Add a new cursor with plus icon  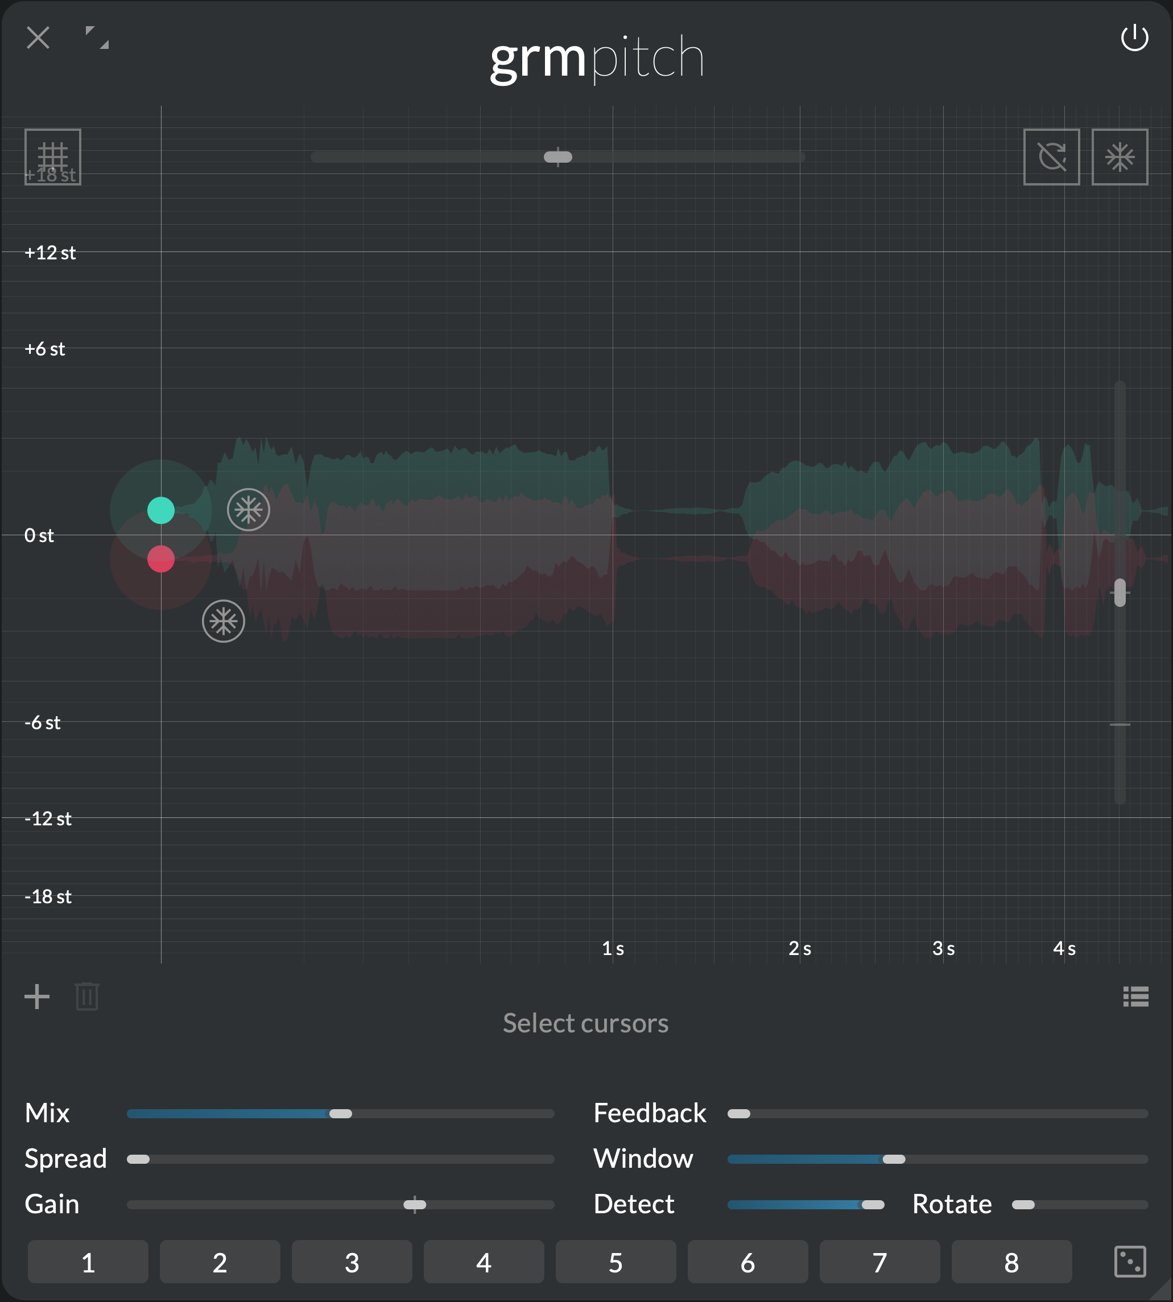[x=37, y=997]
